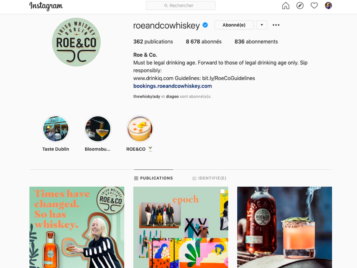357x268 pixels.
Task: Click the Instagram wordmark logo
Action: coord(46,6)
